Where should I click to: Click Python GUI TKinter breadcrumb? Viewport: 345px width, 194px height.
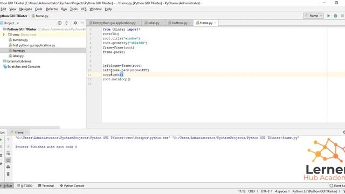click(x=13, y=16)
